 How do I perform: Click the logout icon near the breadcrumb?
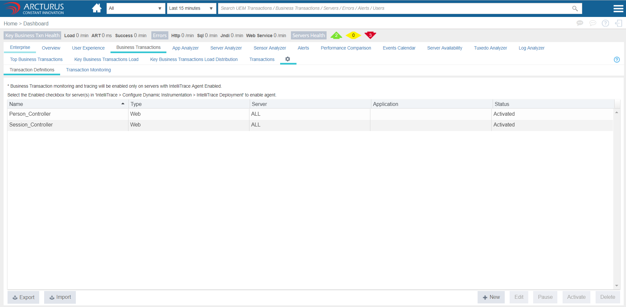(618, 23)
